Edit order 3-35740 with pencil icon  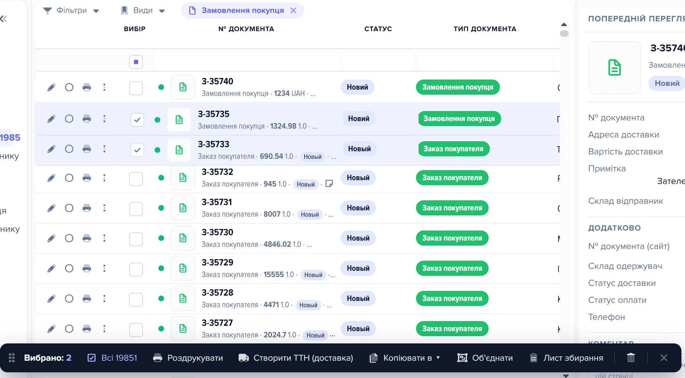[51, 87]
